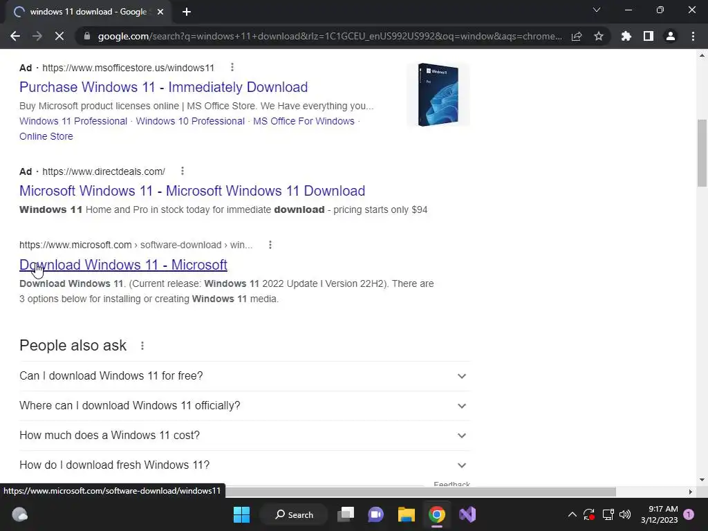Open the Chrome profile icon

point(671,36)
